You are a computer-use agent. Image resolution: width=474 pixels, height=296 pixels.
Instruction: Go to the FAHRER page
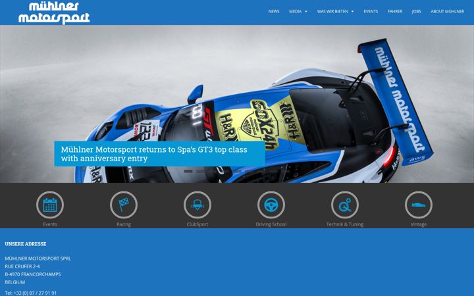pos(395,11)
